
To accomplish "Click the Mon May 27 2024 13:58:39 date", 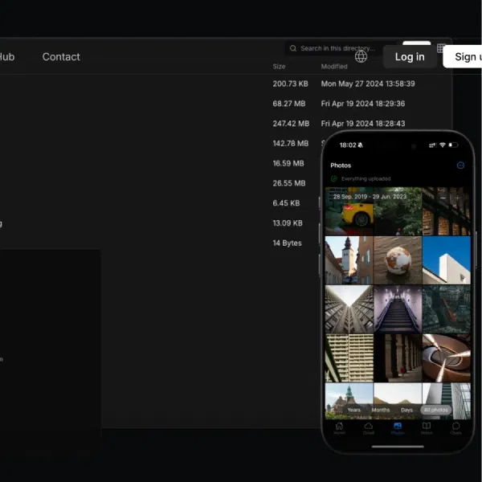I will click(368, 84).
